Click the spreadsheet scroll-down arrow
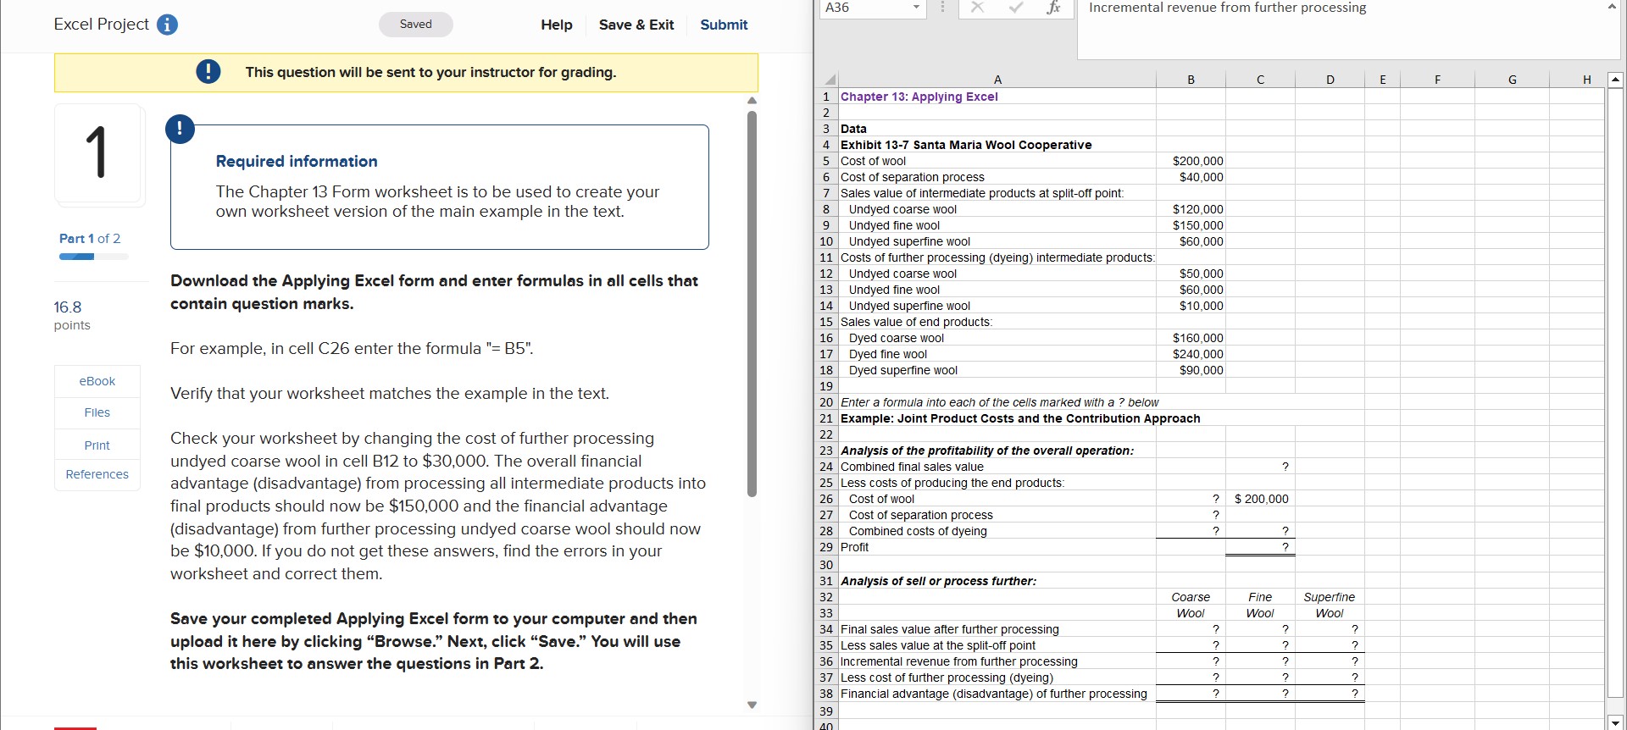The image size is (1627, 730). coord(1615,723)
